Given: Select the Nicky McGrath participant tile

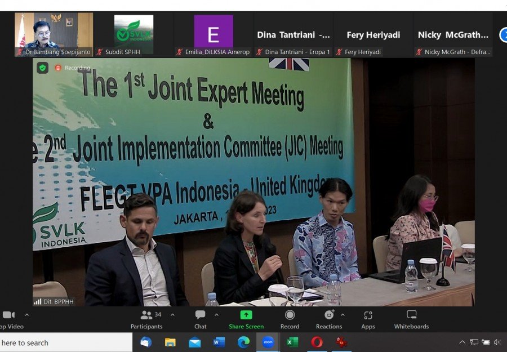Looking at the screenshot, I should point(453,34).
